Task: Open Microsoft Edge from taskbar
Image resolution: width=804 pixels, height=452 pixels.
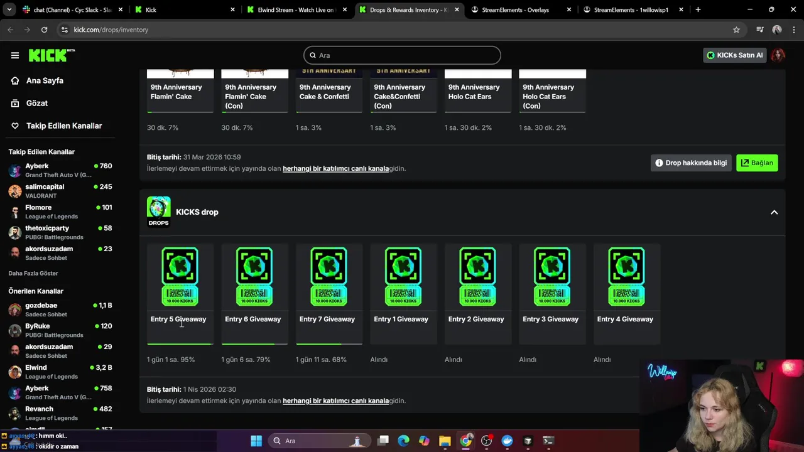Action: (403, 441)
